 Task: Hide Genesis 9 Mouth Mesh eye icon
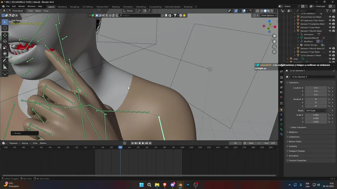click(x=330, y=31)
